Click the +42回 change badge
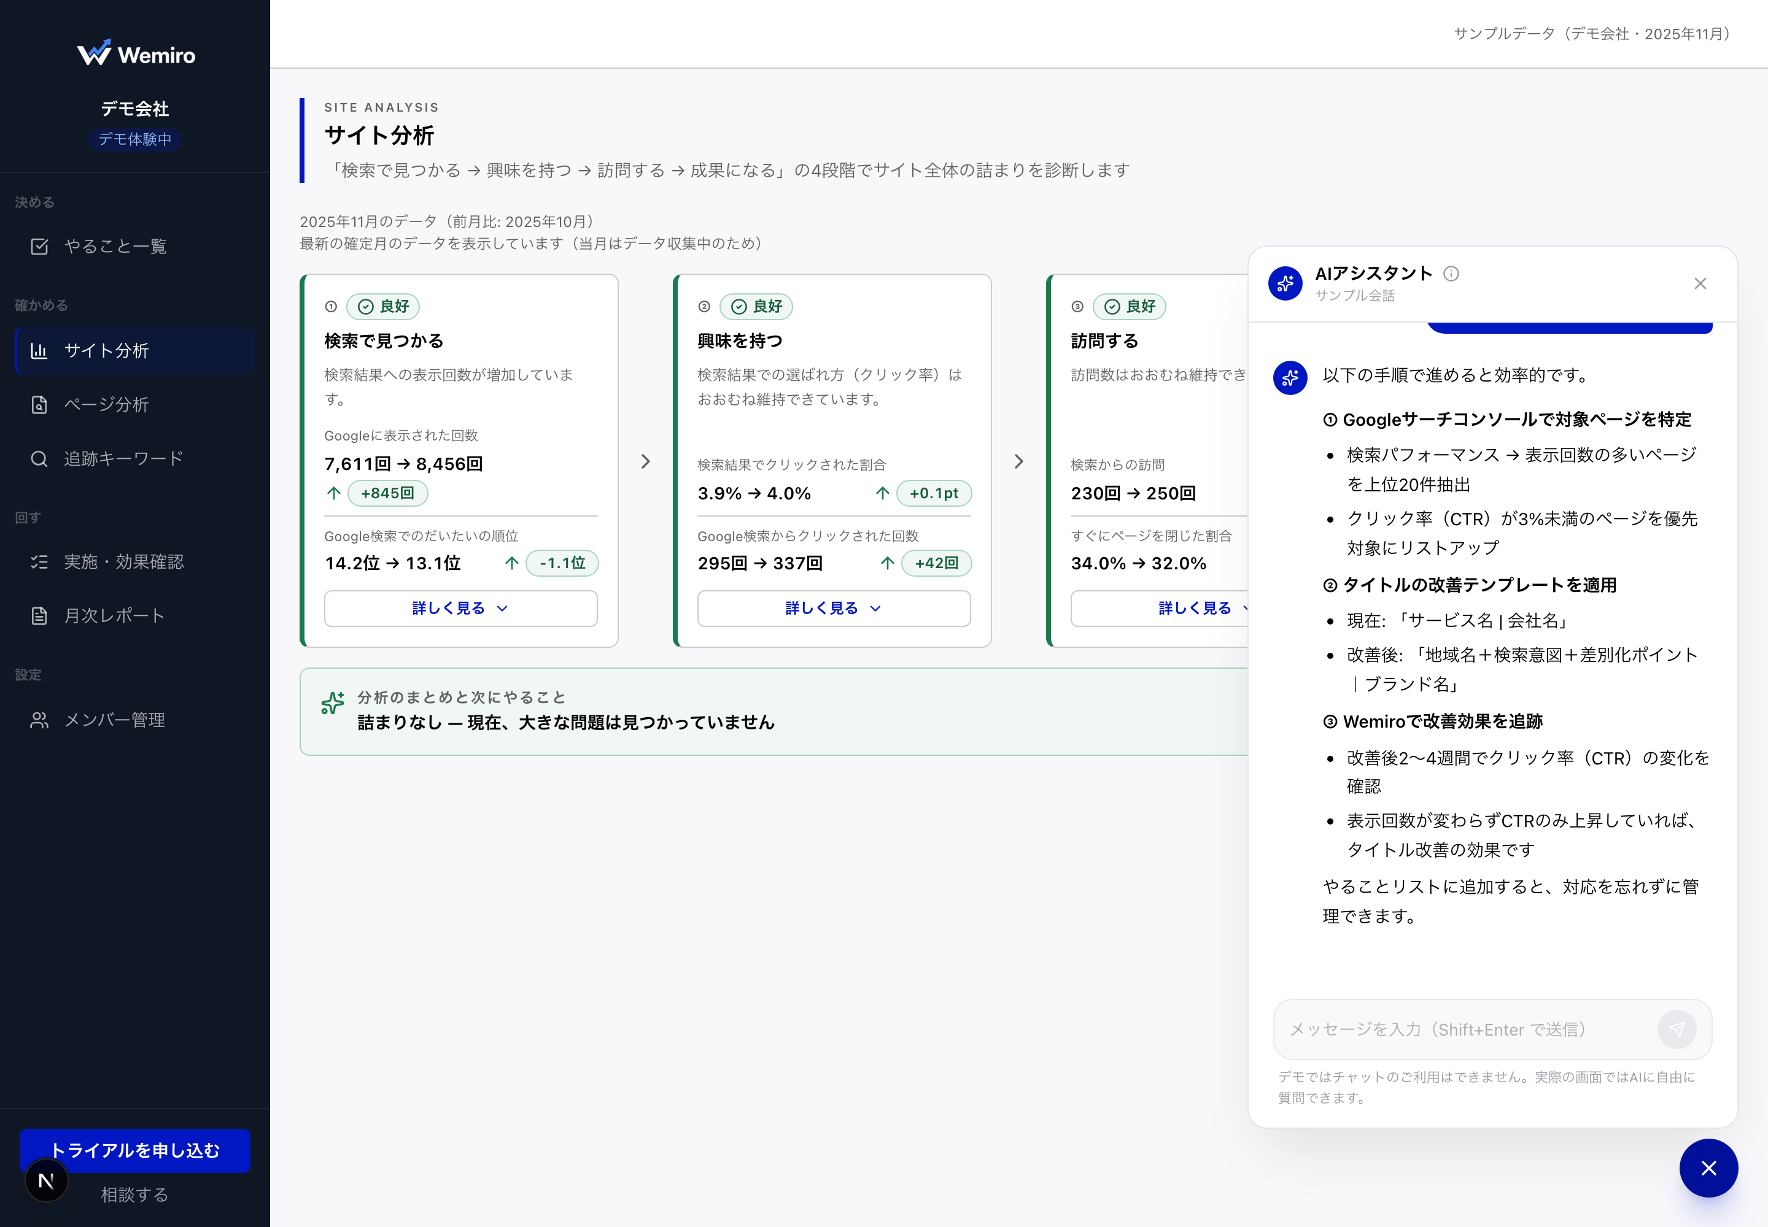 (x=936, y=563)
